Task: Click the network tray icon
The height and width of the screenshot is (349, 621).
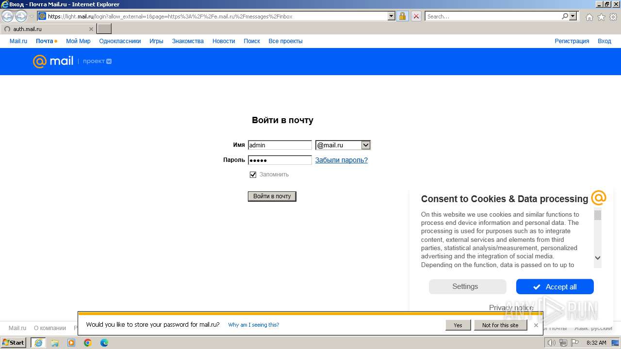Action: 563,343
